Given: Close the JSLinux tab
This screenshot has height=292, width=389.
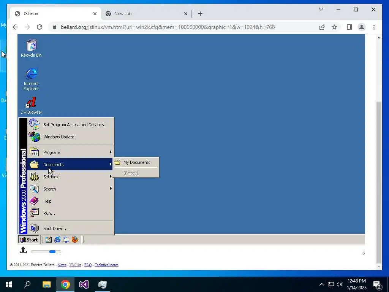Looking at the screenshot, I should 95,14.
